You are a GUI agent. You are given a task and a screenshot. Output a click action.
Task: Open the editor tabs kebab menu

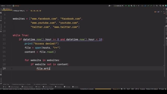[164, 9]
